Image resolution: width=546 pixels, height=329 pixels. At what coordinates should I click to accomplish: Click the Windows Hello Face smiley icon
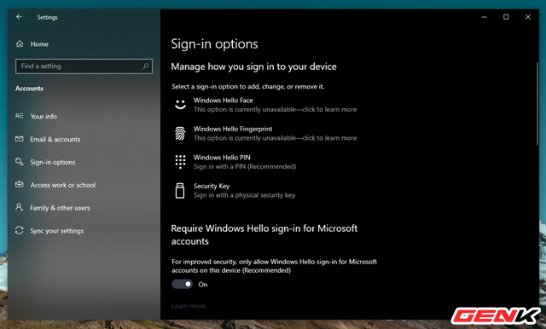click(180, 104)
